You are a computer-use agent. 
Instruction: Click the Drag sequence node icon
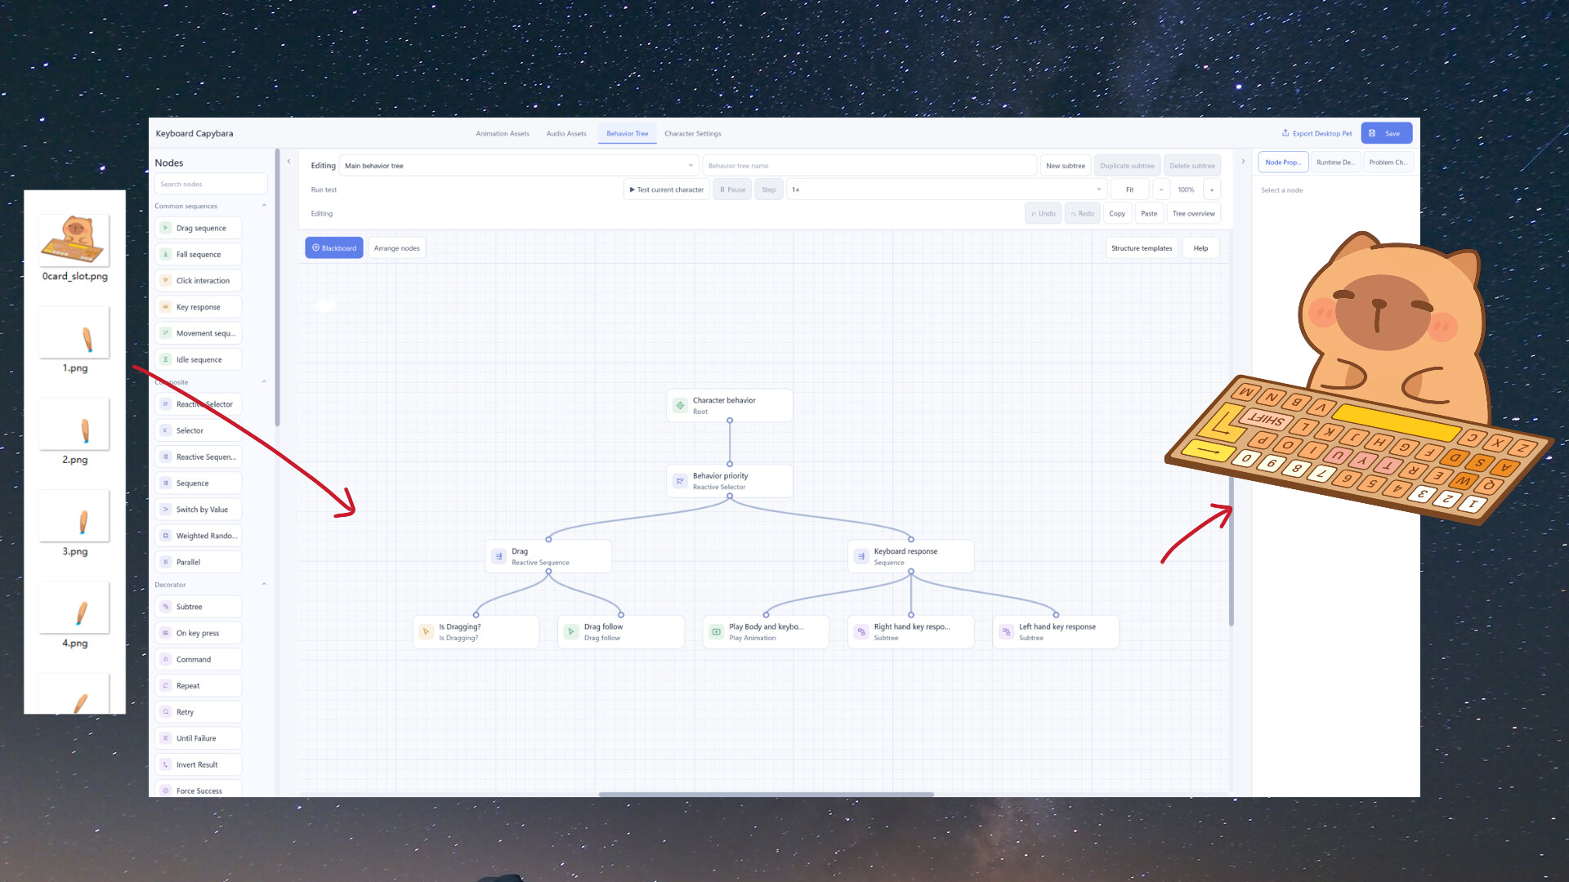pos(166,228)
